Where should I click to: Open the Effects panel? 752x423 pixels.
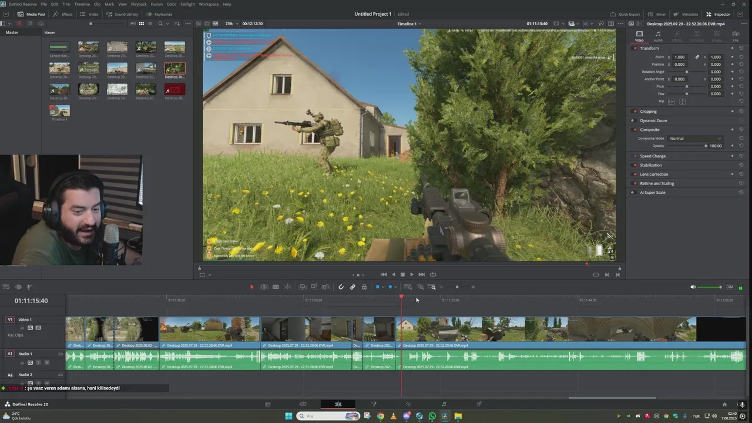pos(63,14)
